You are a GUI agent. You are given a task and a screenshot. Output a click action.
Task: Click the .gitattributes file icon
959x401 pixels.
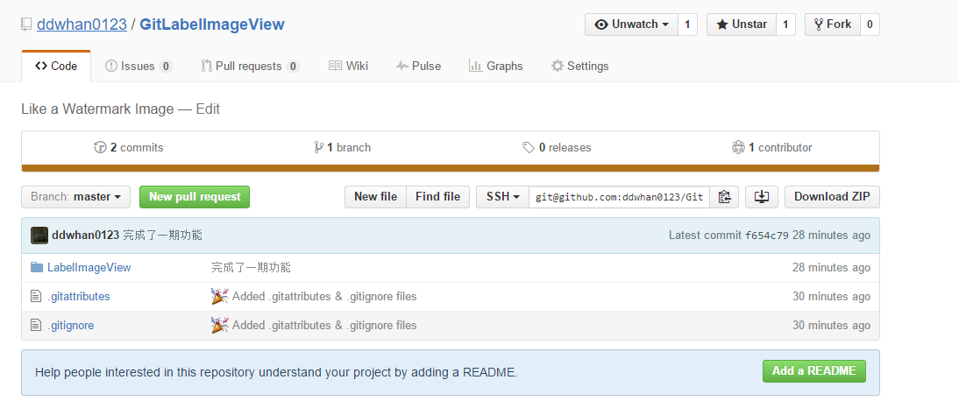[x=36, y=297]
